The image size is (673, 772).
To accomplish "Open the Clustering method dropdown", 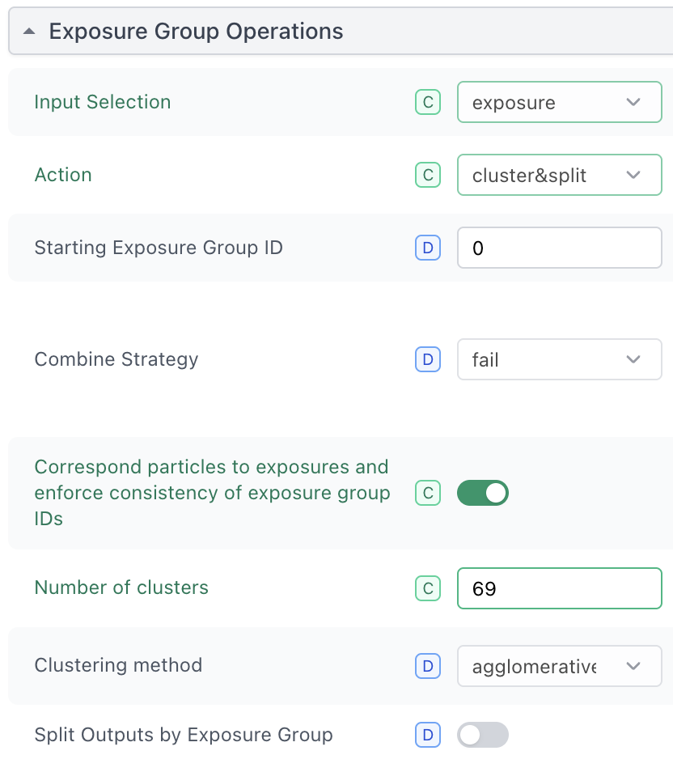I will click(559, 666).
